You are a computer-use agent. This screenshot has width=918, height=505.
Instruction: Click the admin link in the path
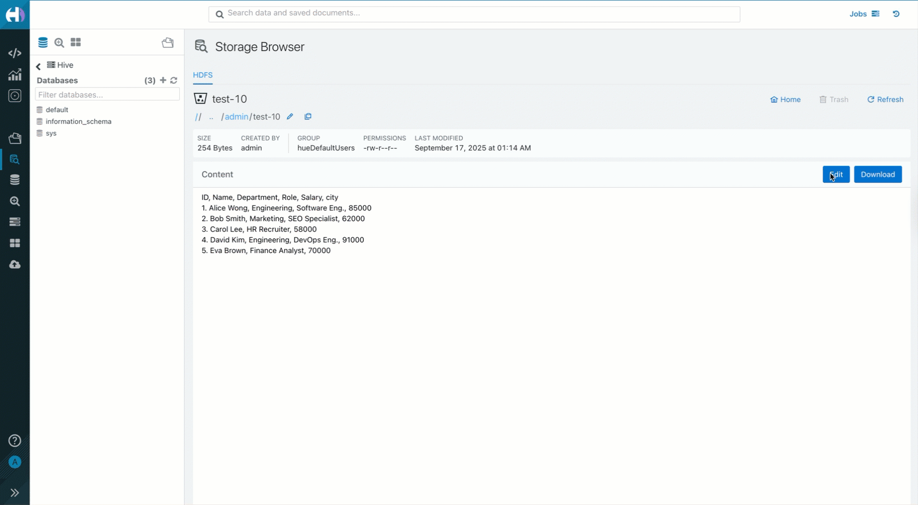tap(236, 117)
